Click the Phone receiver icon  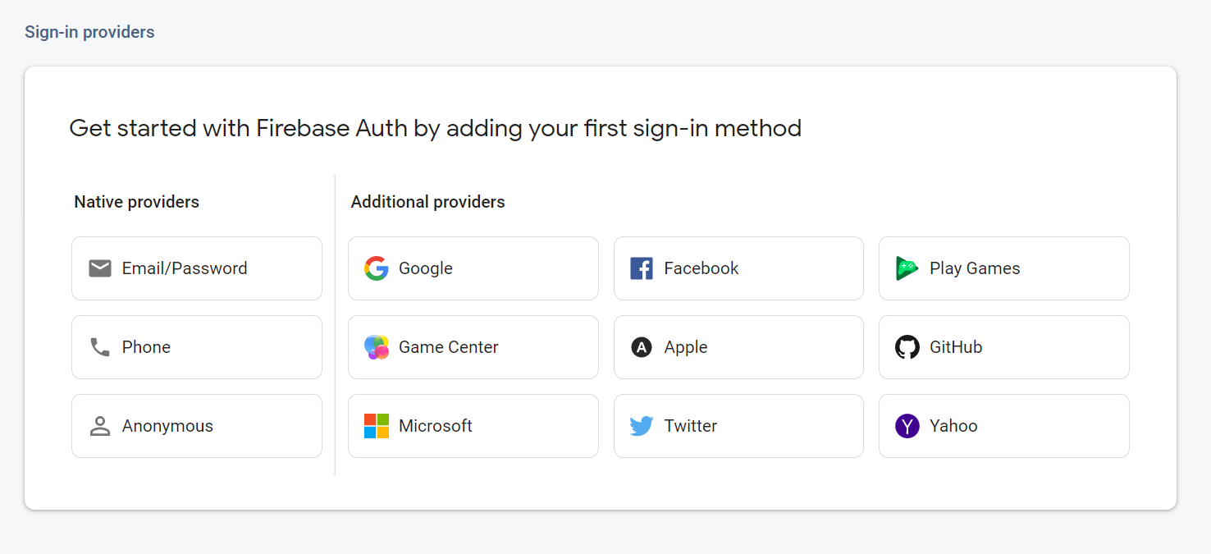click(x=99, y=346)
